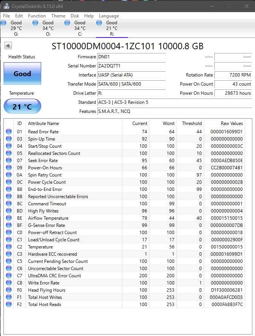Screen dimensions: 255x336
Task: Click status orb for Uncorrectable Sector Count
Action: pos(9,268)
